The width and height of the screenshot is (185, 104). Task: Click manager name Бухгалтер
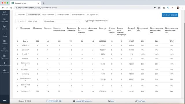(25, 74)
